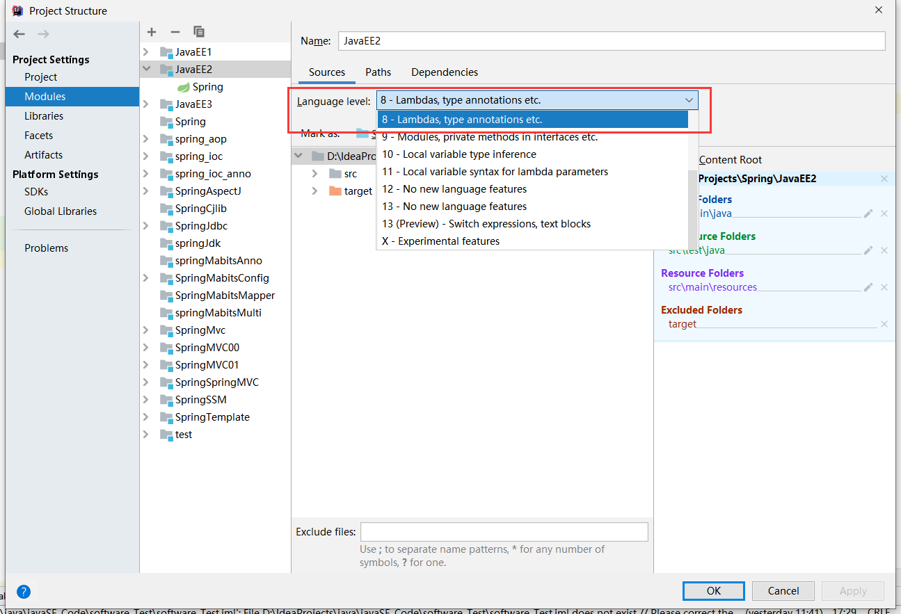The image size is (901, 614).
Task: Expand the JavaEE1 module
Action: [x=146, y=52]
